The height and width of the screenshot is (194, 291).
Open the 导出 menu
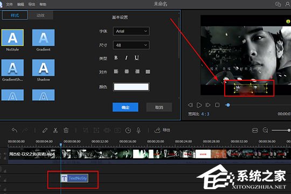click(32, 4)
